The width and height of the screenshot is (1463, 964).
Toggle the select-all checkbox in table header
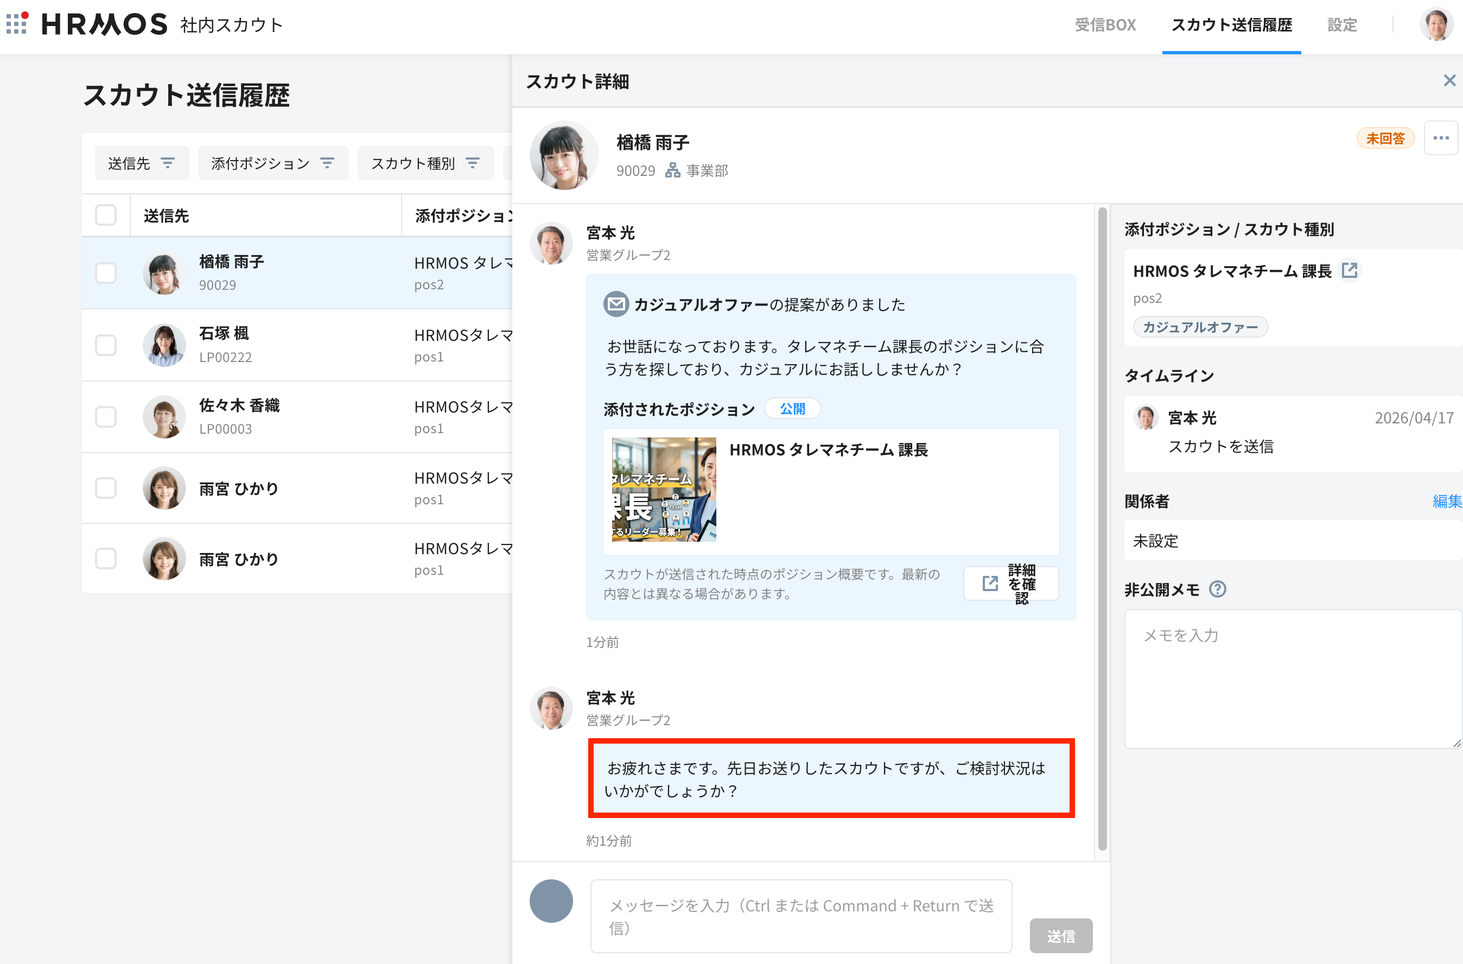106,215
